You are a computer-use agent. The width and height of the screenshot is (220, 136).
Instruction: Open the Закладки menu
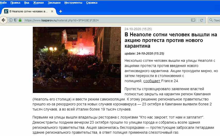[54, 3]
